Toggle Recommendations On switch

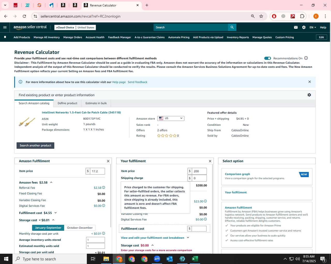(x=267, y=58)
